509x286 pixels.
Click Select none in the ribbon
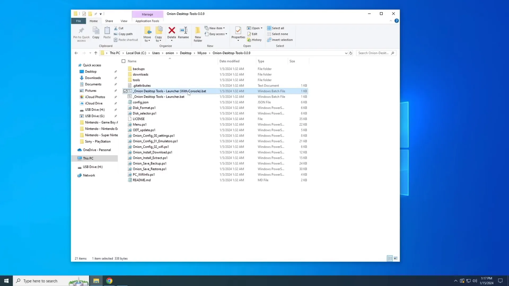tap(278, 34)
